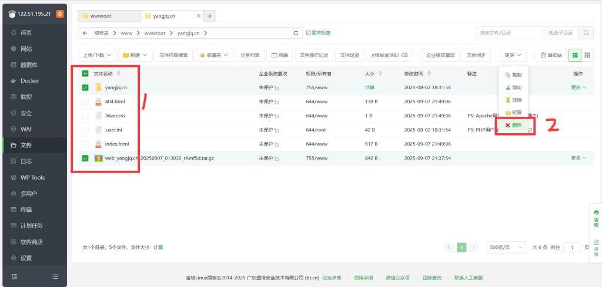This screenshot has width=602, height=287.
Task: Open the 首页 home page in sidebar
Action: pyautogui.click(x=26, y=32)
